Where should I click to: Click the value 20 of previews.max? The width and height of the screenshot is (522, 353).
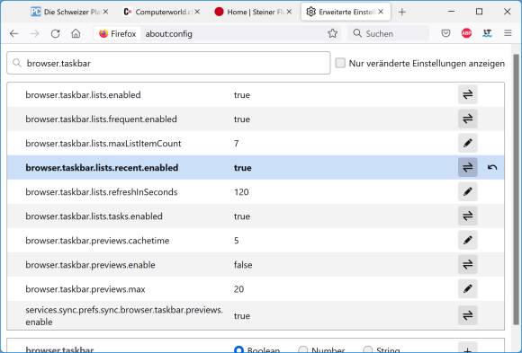click(x=238, y=289)
